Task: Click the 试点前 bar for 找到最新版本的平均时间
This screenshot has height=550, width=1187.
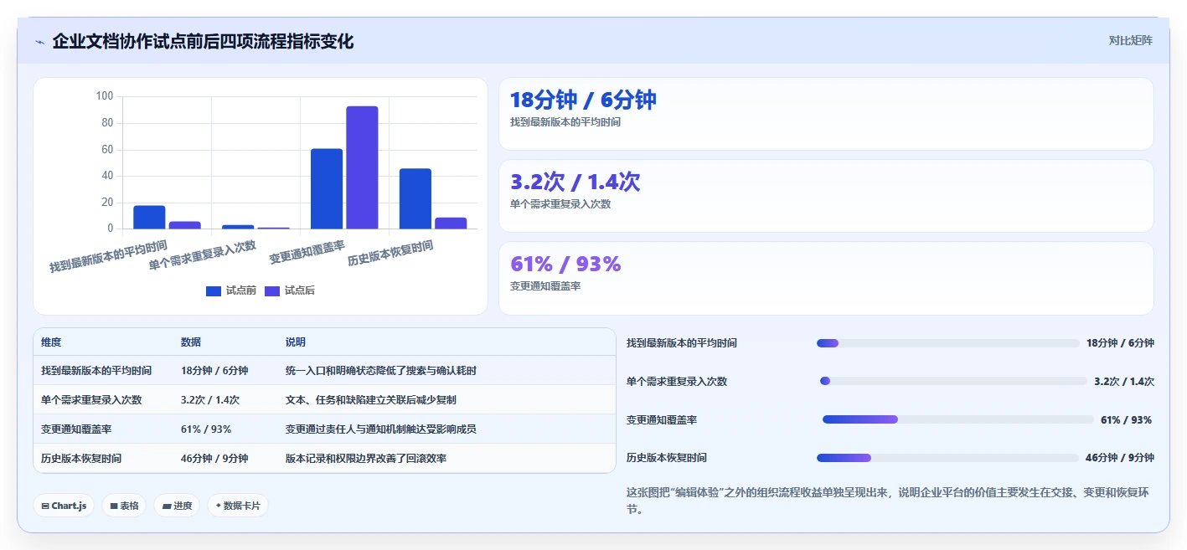Action: pos(149,217)
